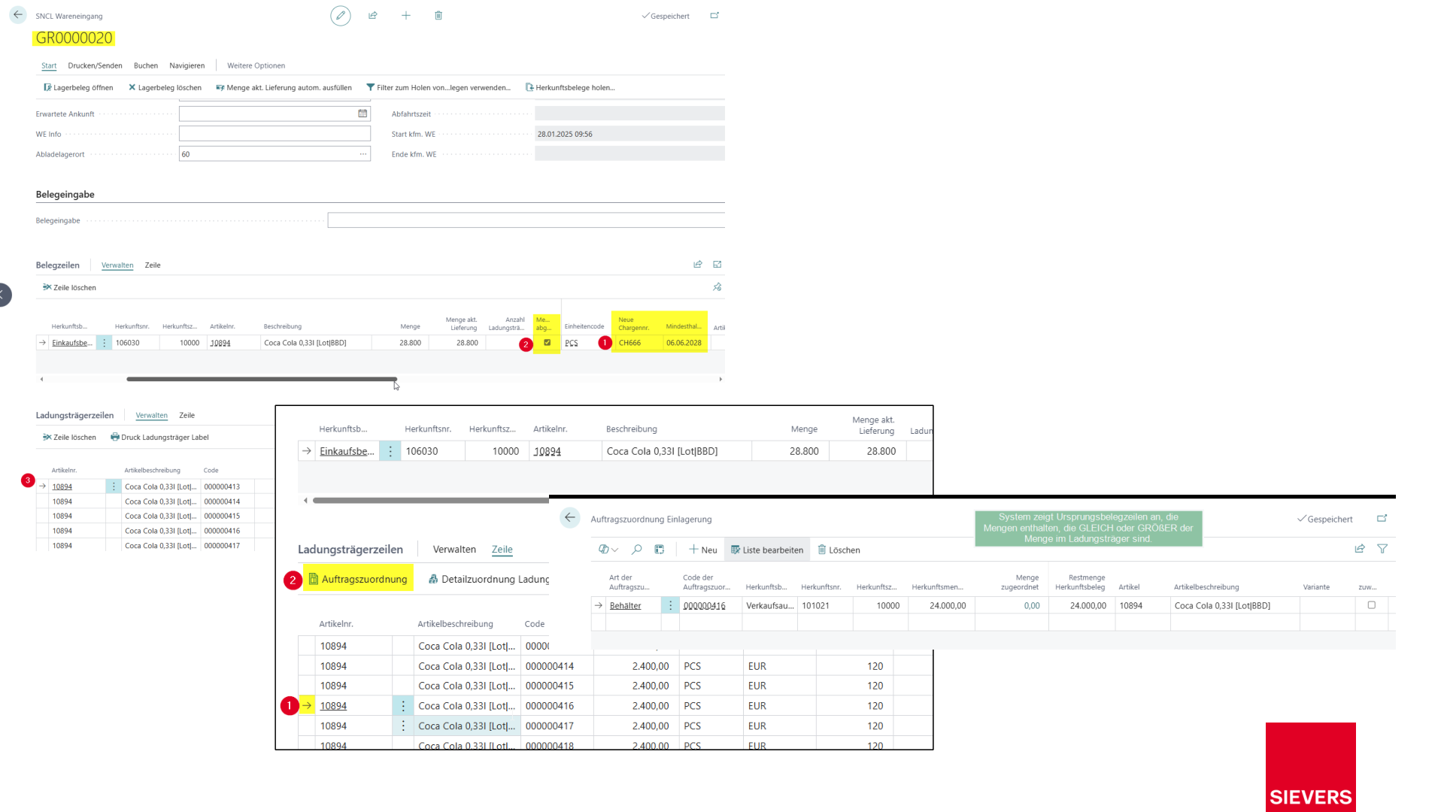Click code 000000416 in Auftragszuordnung row

point(705,605)
